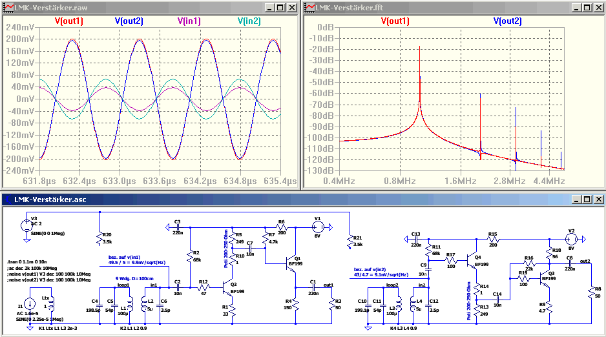Maximize the LMK-Verstärker.fft window
Viewport: 606px width, 337px height.
(x=587, y=8)
